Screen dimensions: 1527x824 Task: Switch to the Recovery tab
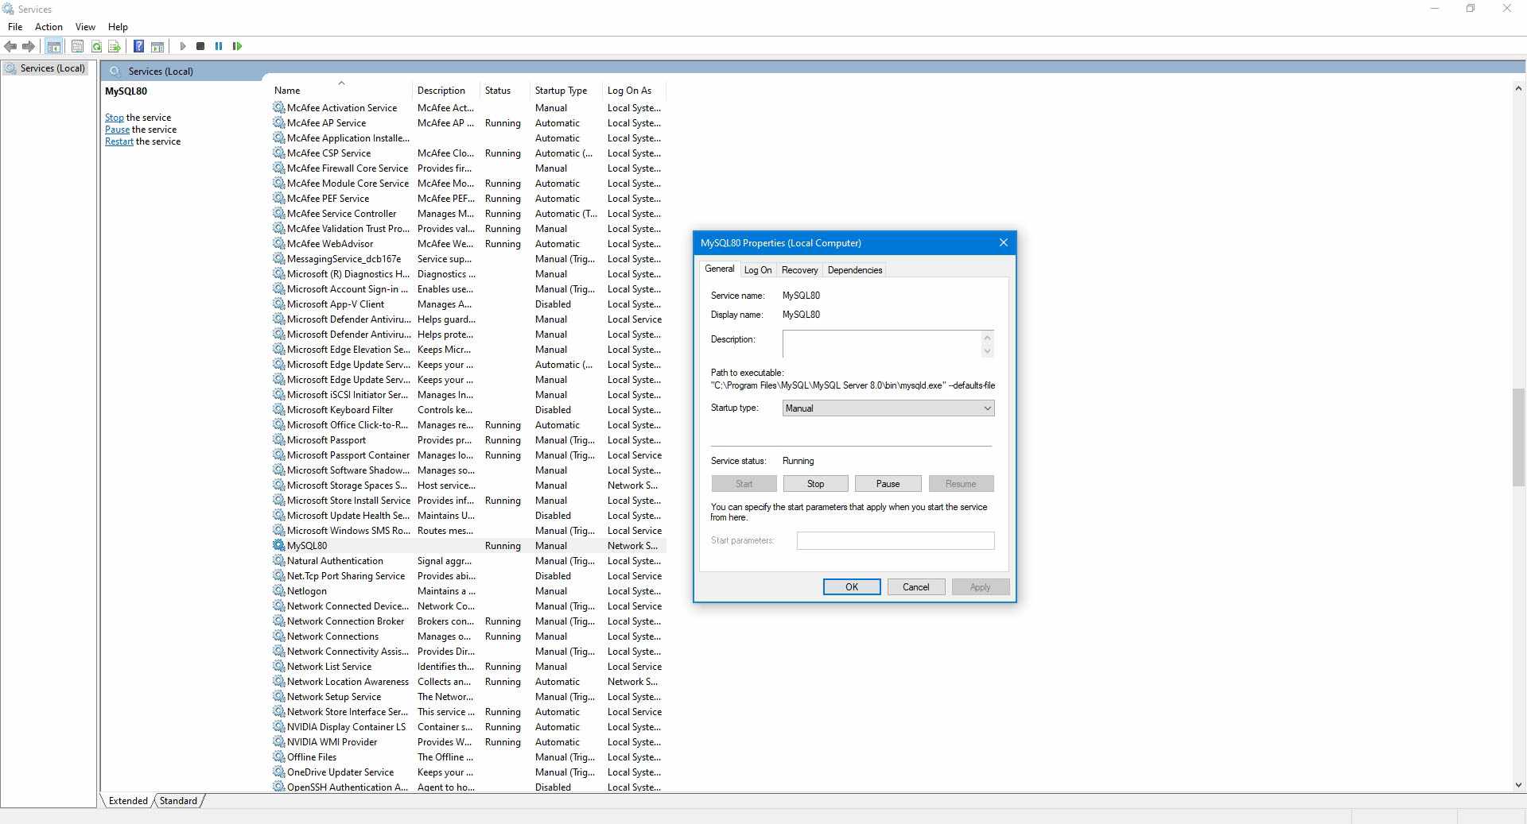pyautogui.click(x=799, y=270)
